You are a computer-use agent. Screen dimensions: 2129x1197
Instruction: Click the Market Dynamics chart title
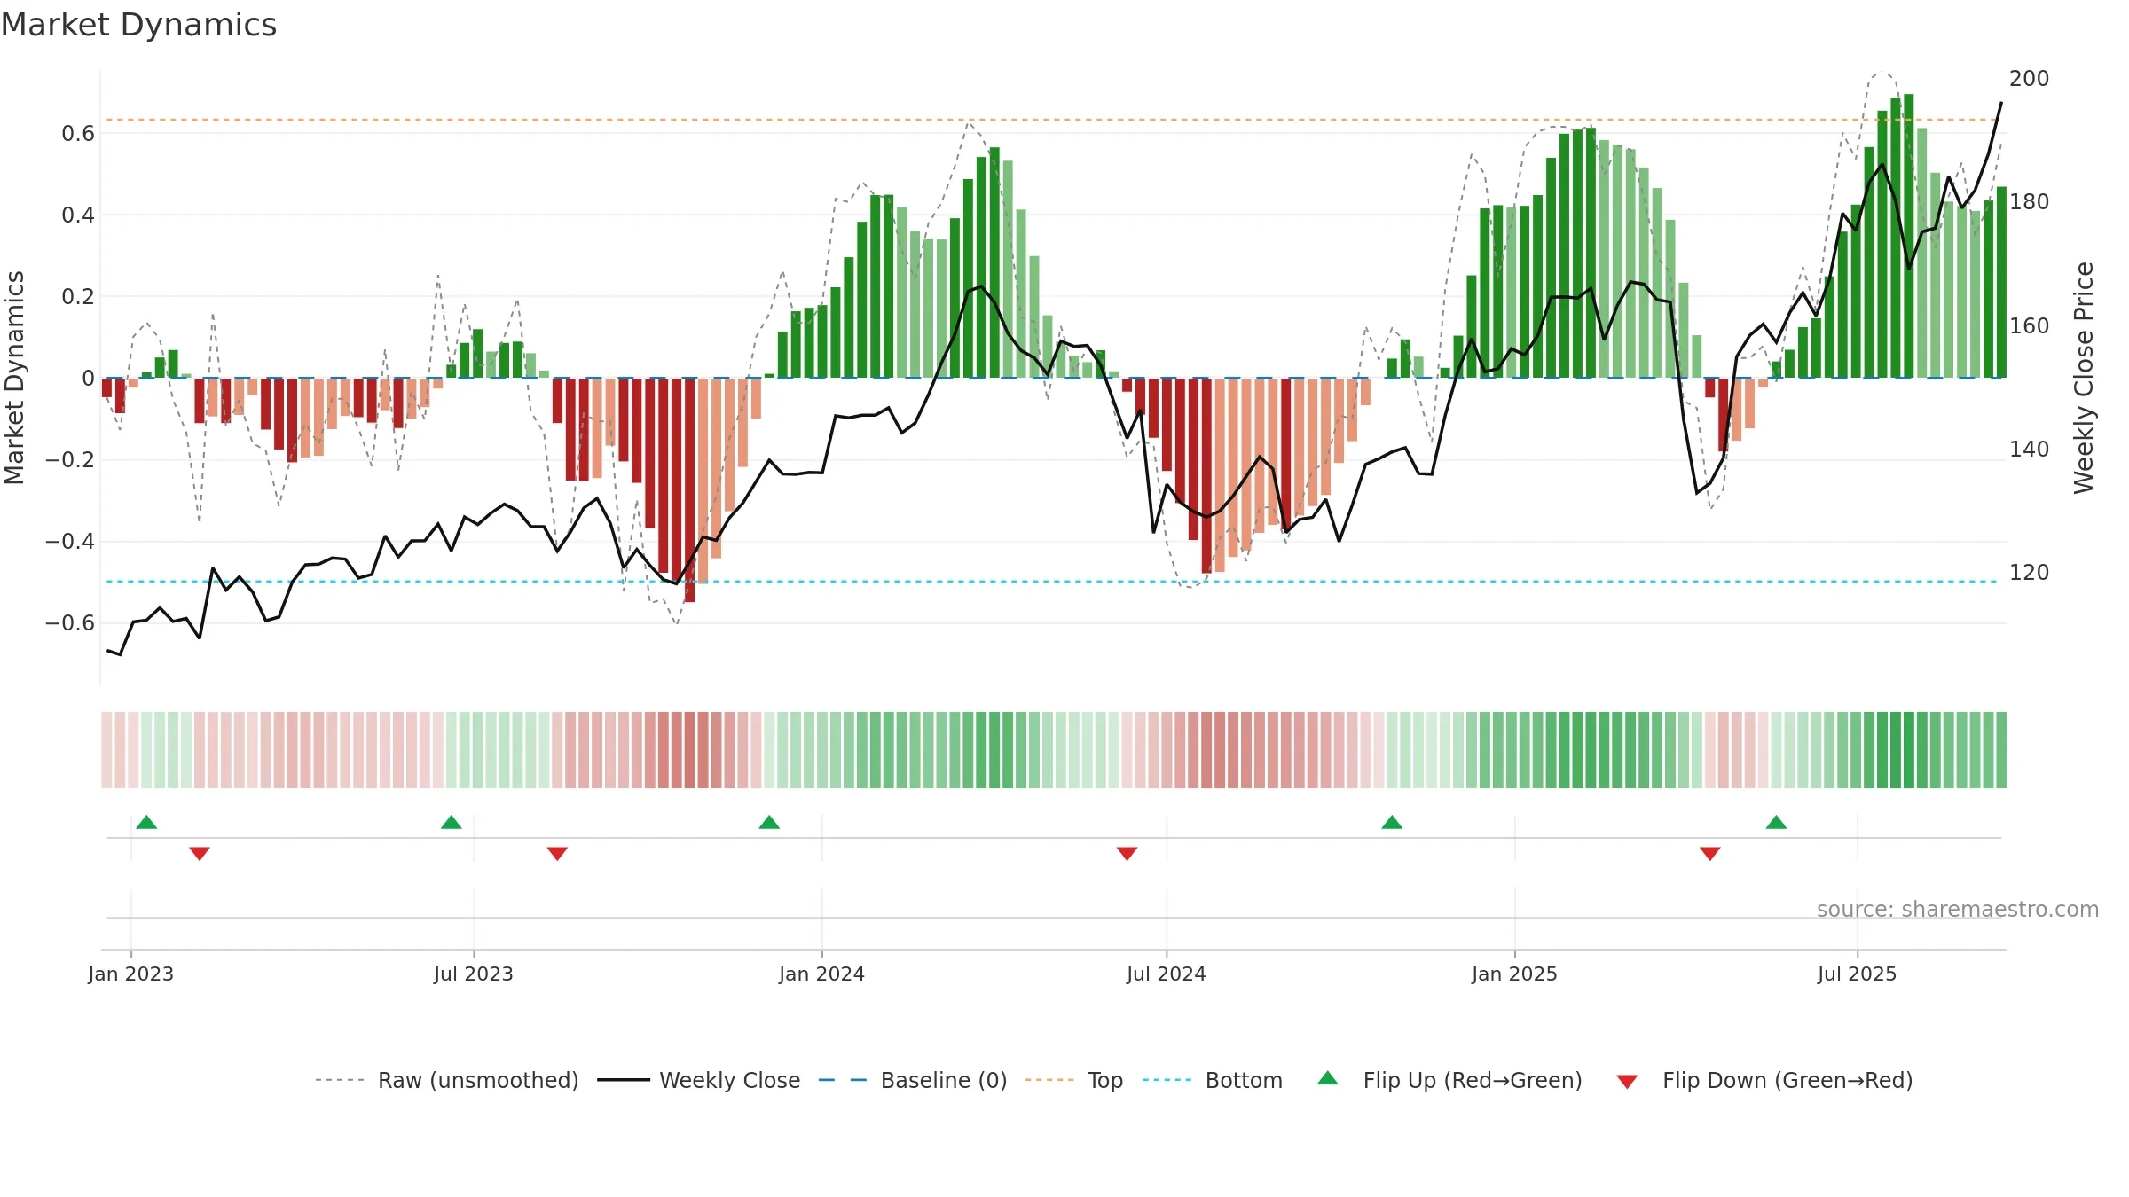[138, 25]
